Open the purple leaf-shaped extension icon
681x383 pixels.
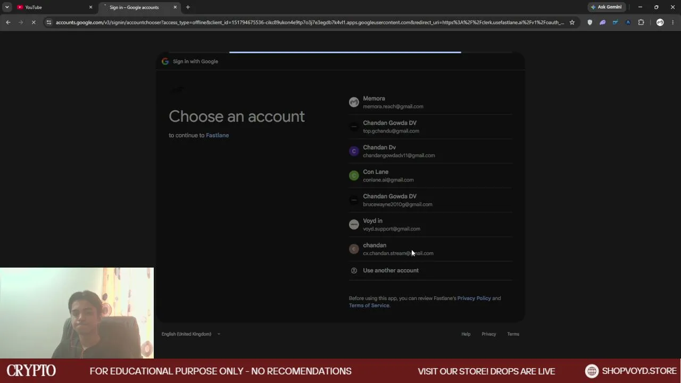click(x=602, y=22)
